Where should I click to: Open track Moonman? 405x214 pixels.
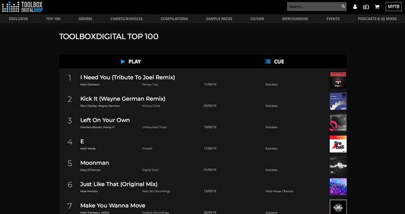[x=95, y=163]
